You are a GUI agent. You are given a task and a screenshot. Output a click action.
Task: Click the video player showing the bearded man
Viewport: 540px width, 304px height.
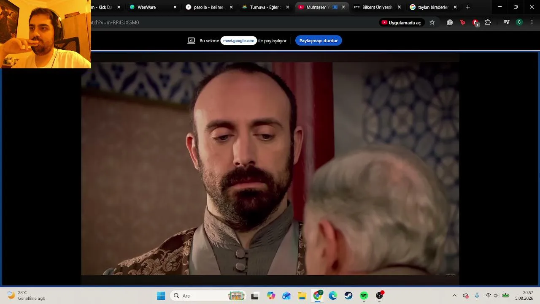[270, 169]
